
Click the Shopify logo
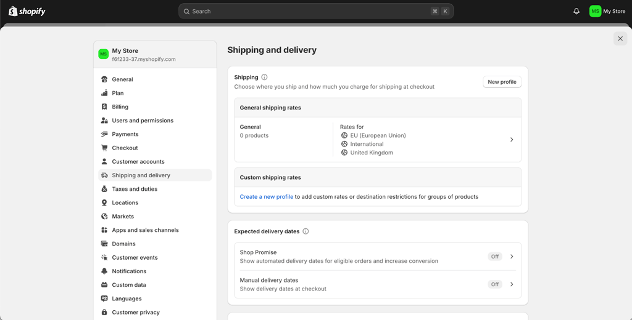[x=27, y=11]
